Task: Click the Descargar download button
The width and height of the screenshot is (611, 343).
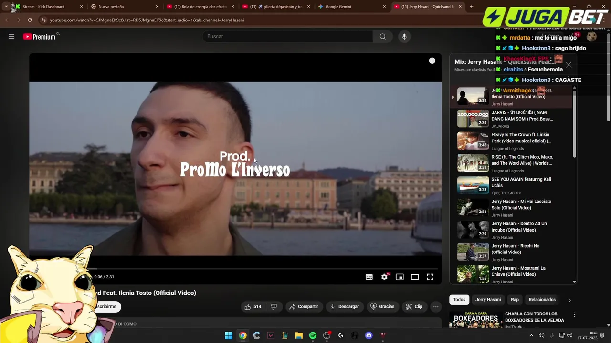Action: 345,307
